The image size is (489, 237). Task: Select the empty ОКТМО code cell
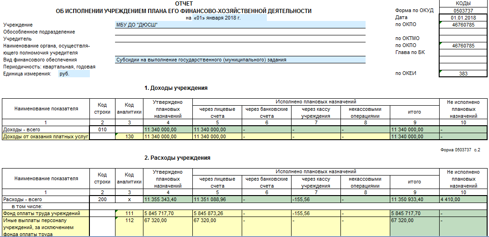(x=463, y=39)
